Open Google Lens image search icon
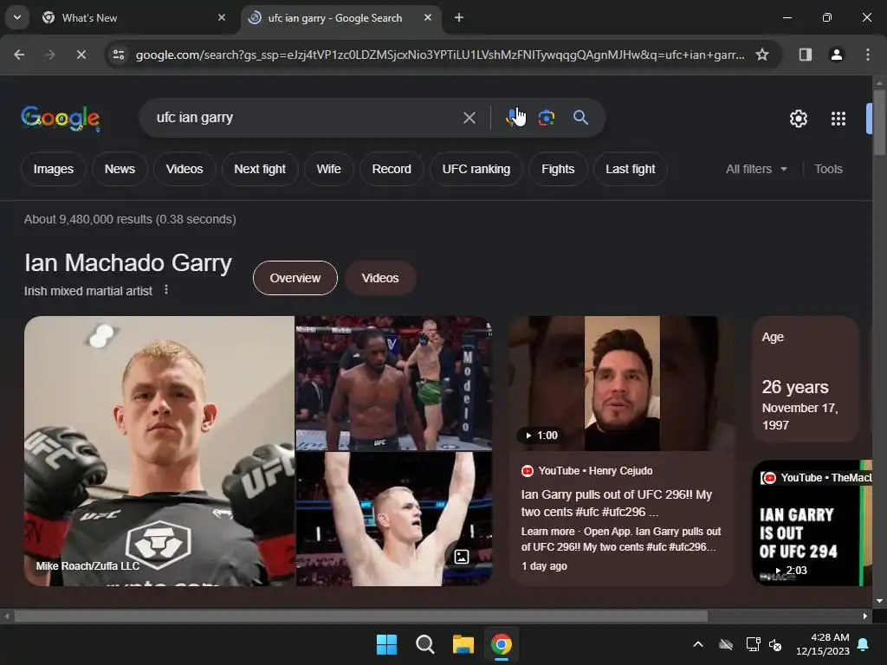 click(547, 118)
